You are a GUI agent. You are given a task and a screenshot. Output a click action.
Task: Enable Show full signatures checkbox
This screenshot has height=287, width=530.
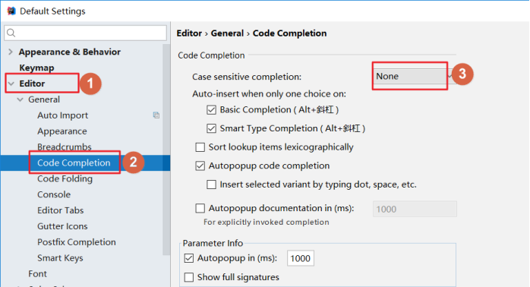(x=189, y=278)
